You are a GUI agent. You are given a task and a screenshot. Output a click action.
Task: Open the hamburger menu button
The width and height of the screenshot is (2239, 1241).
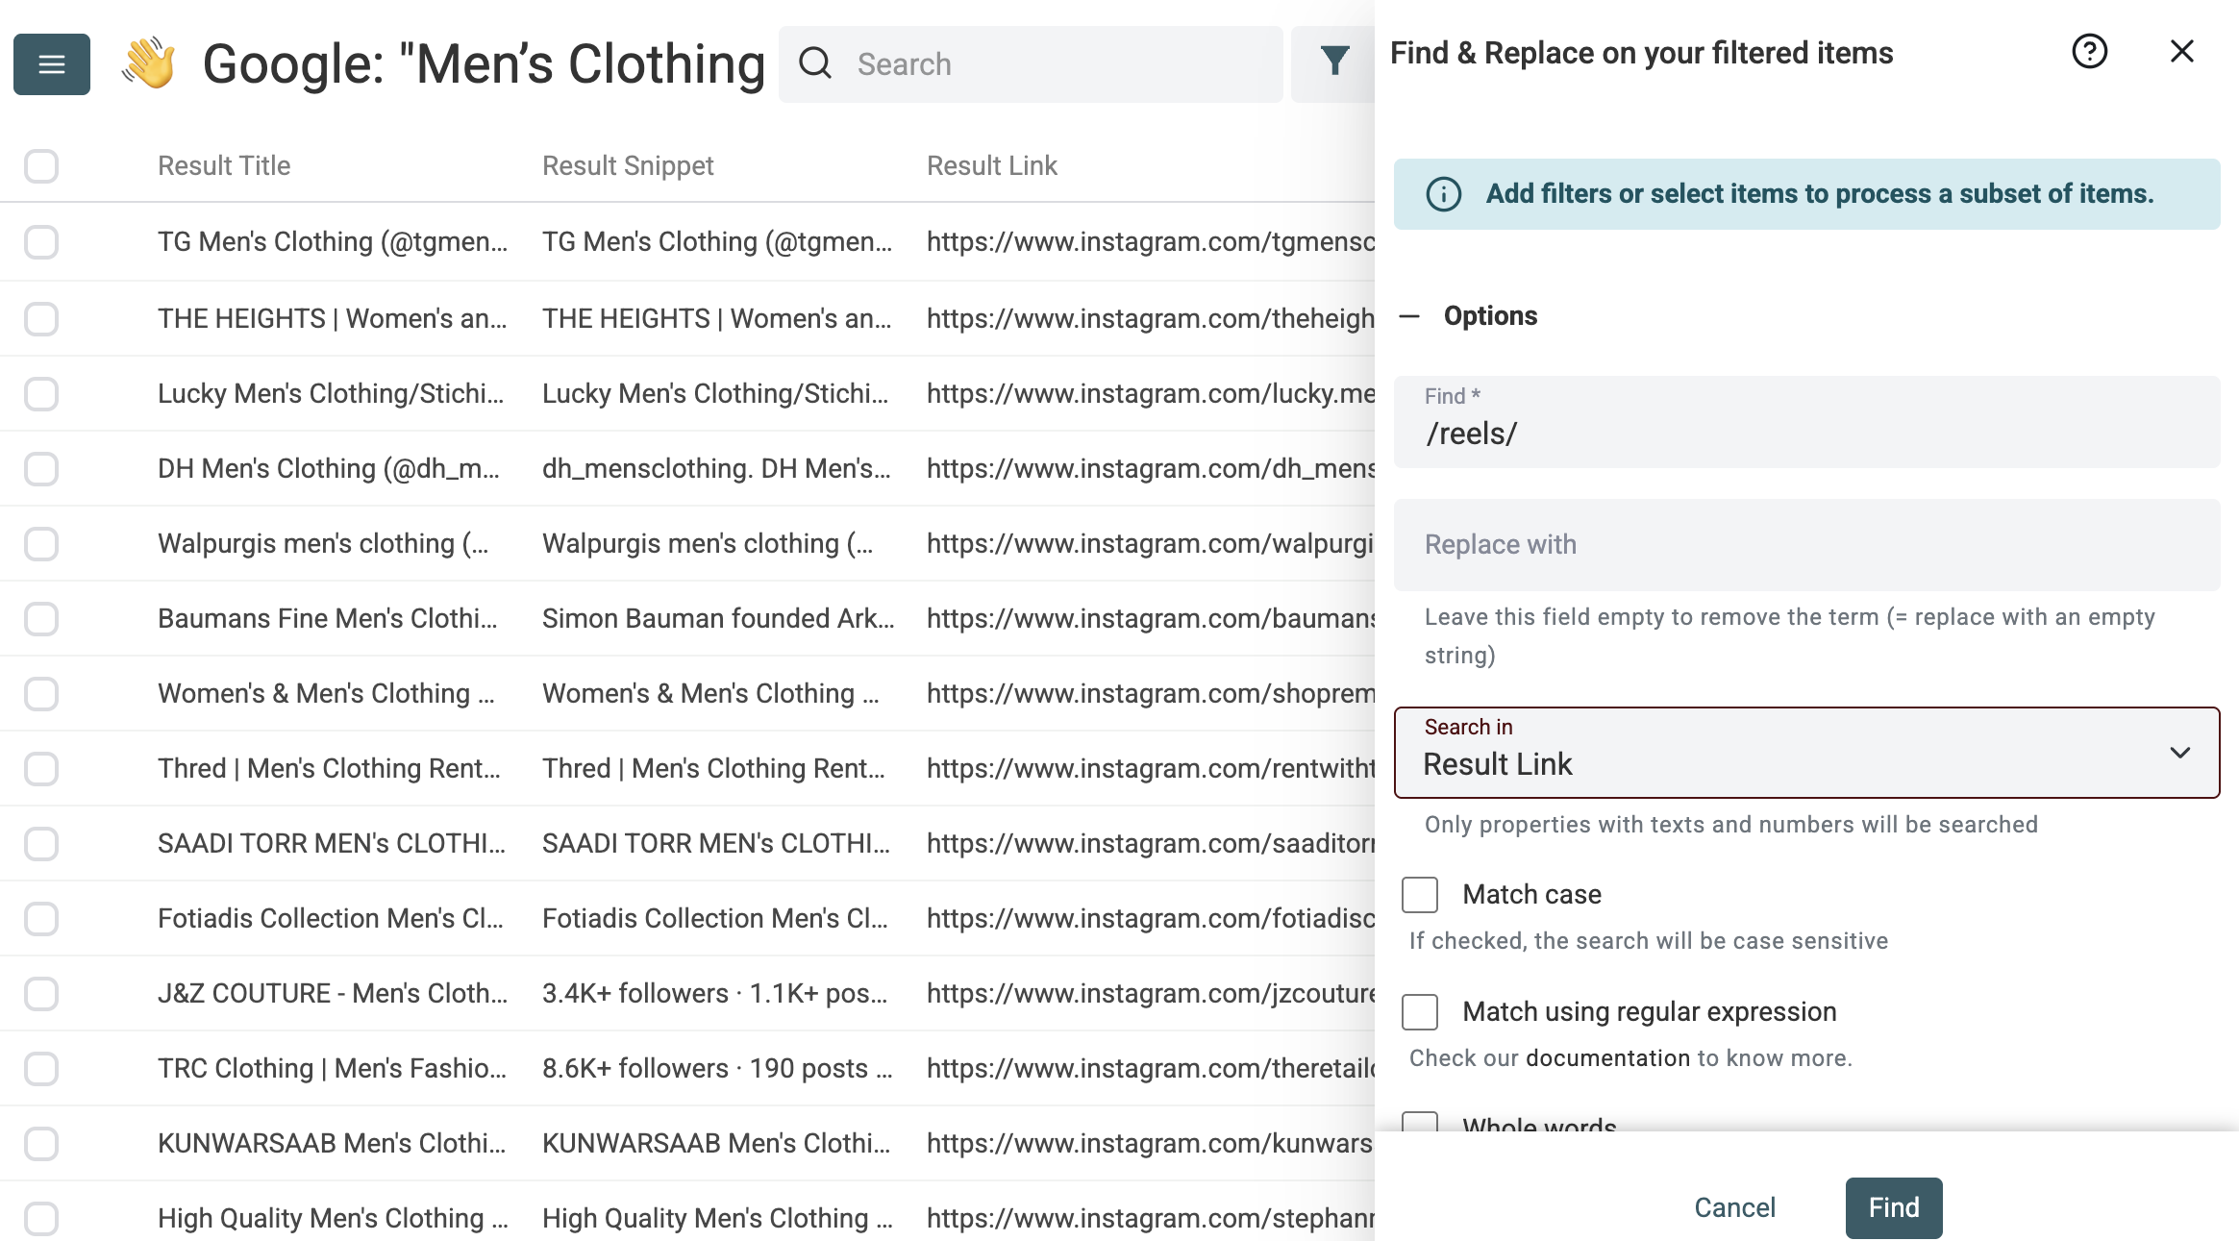[52, 64]
